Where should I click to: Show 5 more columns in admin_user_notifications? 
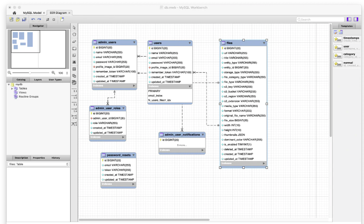pos(182,145)
